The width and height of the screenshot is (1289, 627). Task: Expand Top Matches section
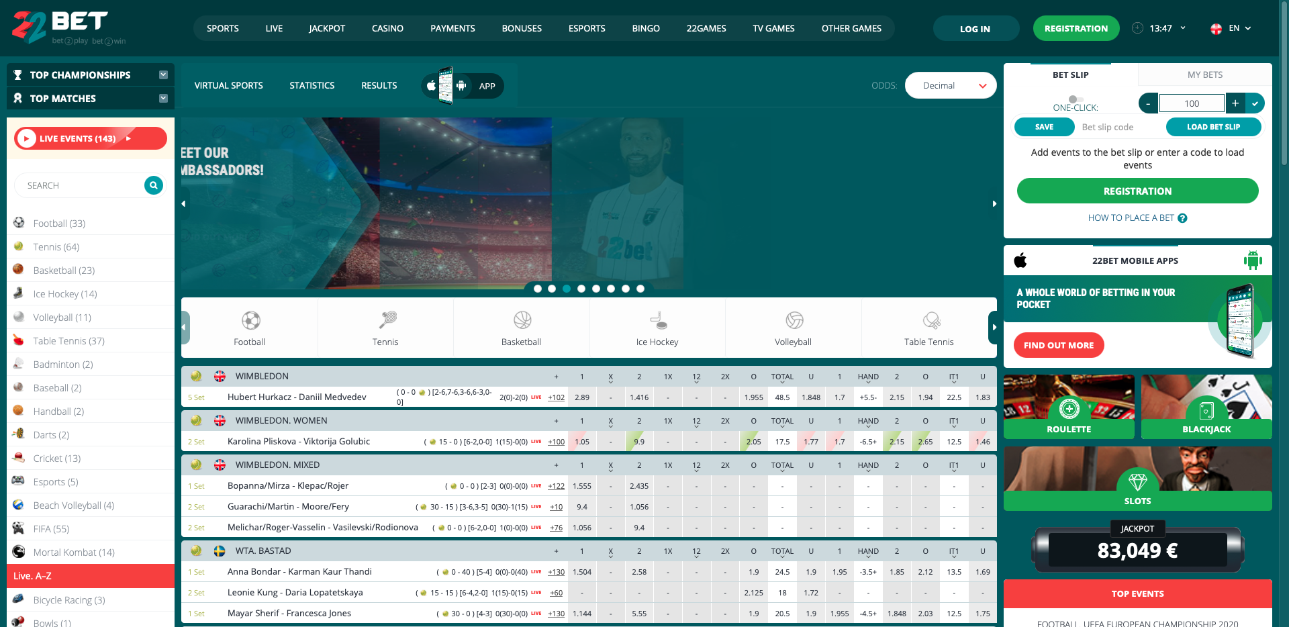(x=163, y=98)
